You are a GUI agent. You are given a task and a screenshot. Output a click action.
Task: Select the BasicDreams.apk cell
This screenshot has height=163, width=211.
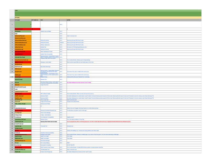pos(23,67)
